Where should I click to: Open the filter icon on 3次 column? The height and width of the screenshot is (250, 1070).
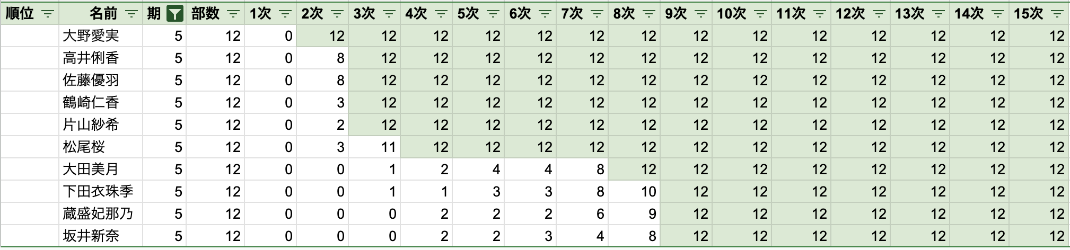pos(389,14)
